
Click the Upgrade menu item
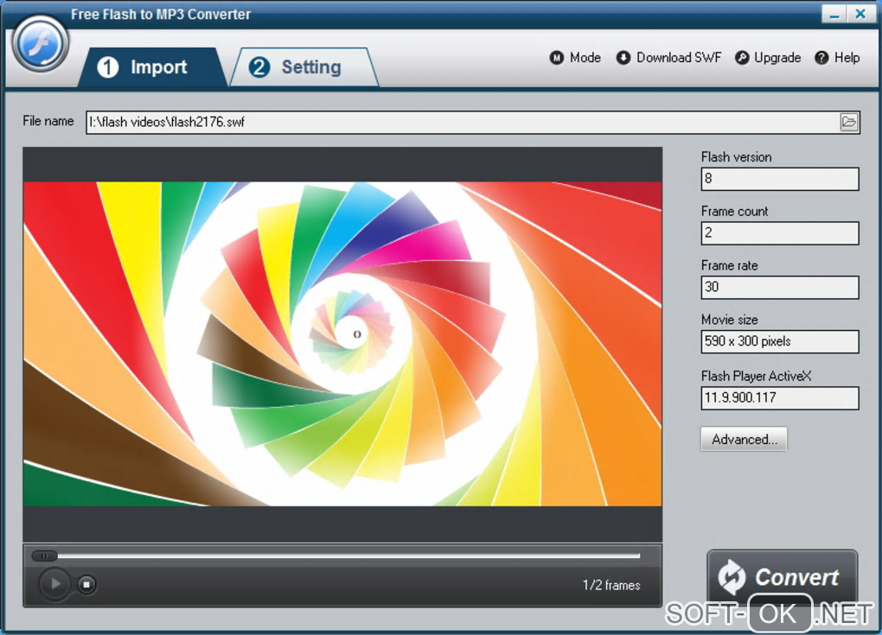pos(768,57)
